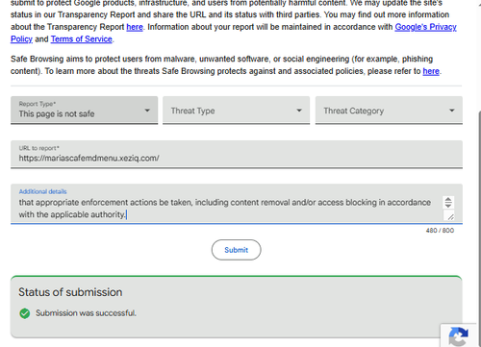Screen dimensions: 481x347
Task: Click the details text area scroll stepper
Action: [448, 203]
